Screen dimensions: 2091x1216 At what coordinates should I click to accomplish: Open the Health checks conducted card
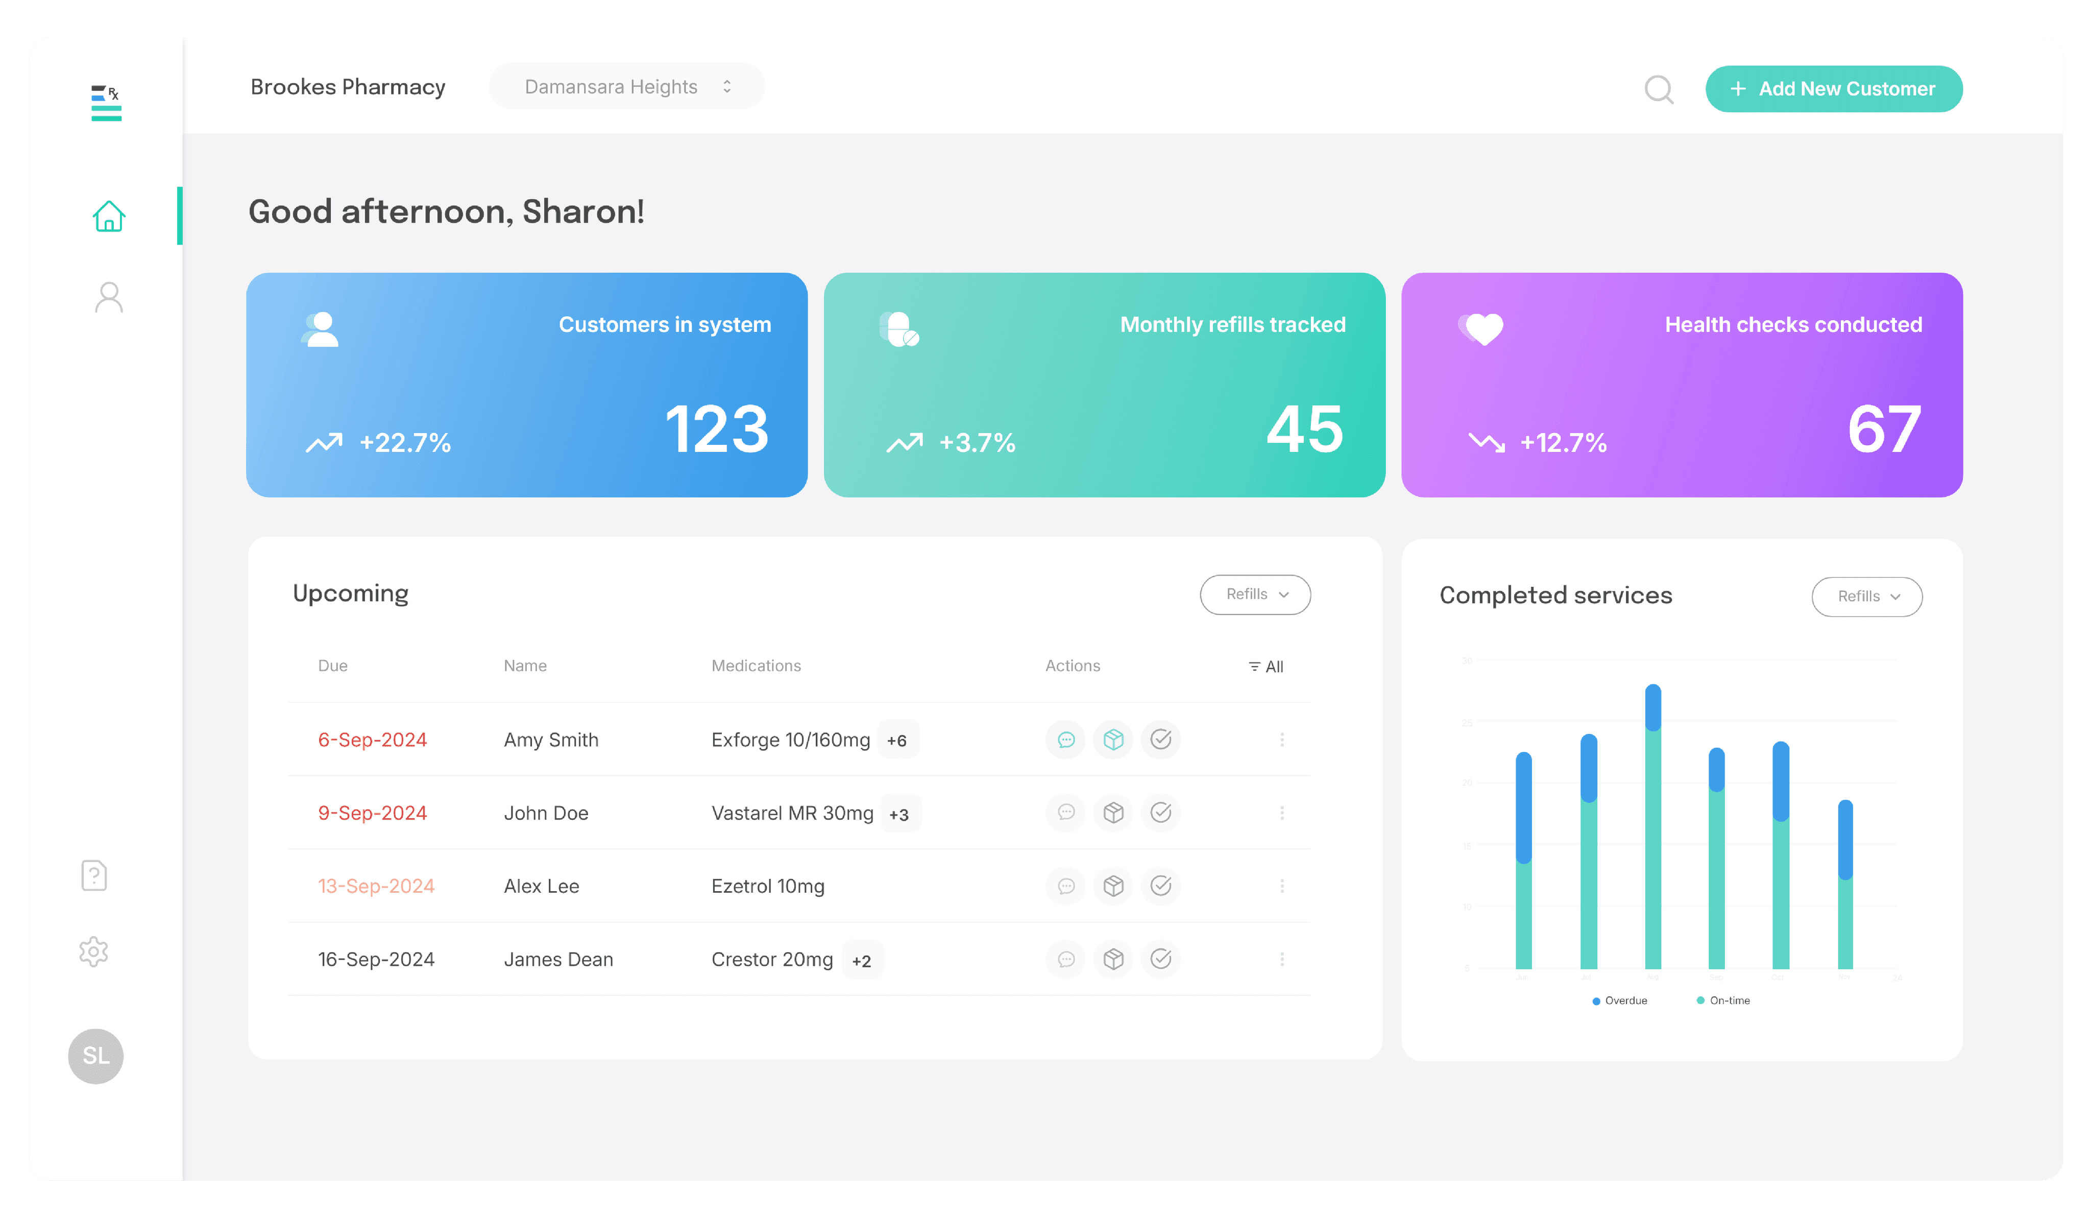[1681, 384]
